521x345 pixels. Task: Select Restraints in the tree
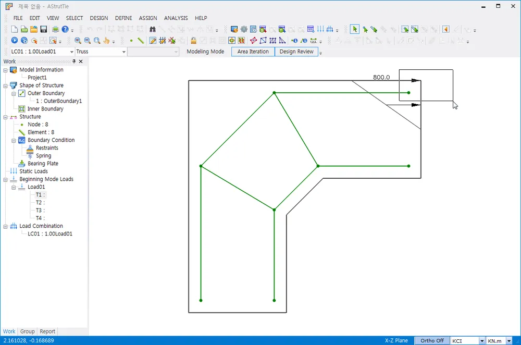click(x=47, y=148)
